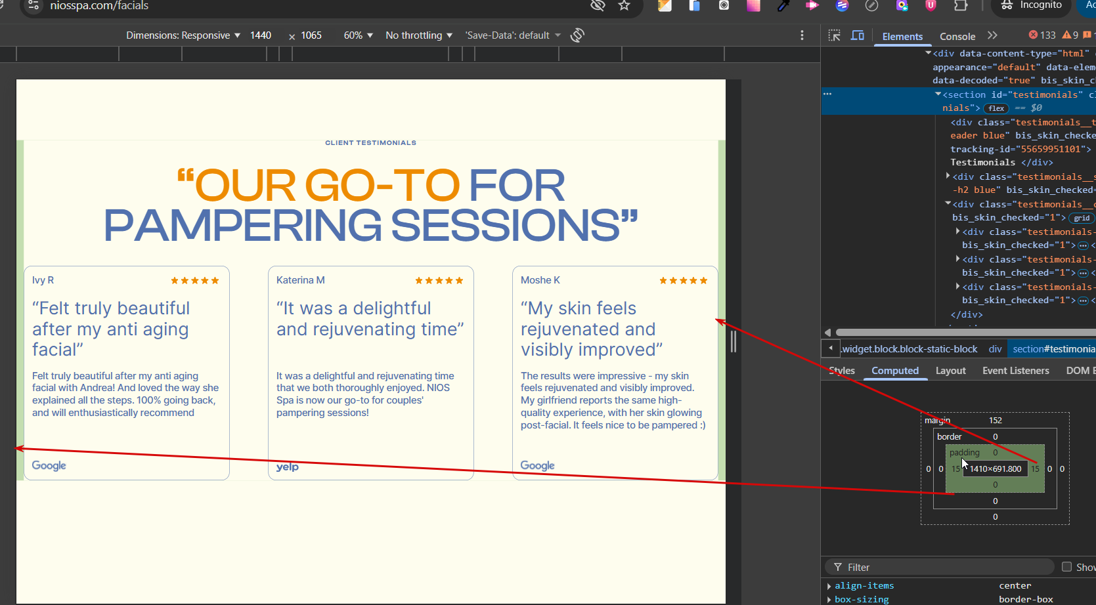Click the box model margin value 152
This screenshot has width=1096, height=605.
(x=996, y=421)
